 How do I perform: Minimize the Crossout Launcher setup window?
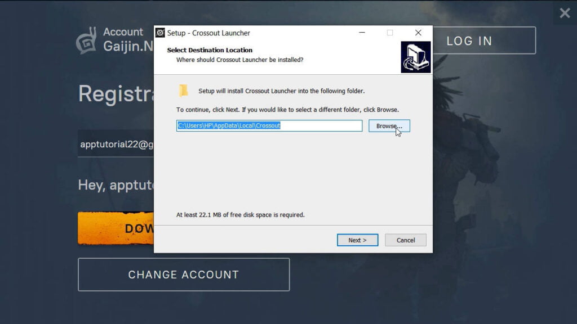[361, 33]
